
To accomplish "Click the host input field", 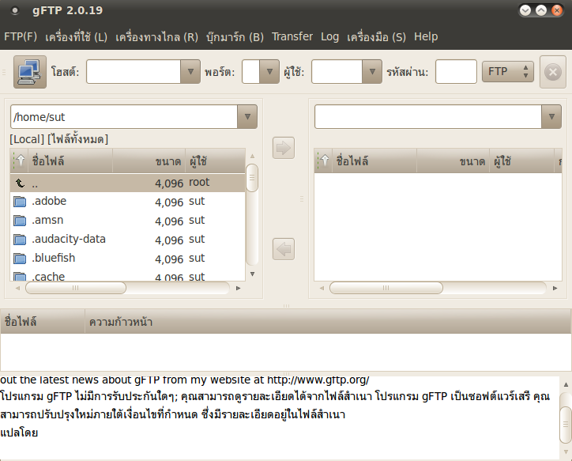I will click(134, 71).
